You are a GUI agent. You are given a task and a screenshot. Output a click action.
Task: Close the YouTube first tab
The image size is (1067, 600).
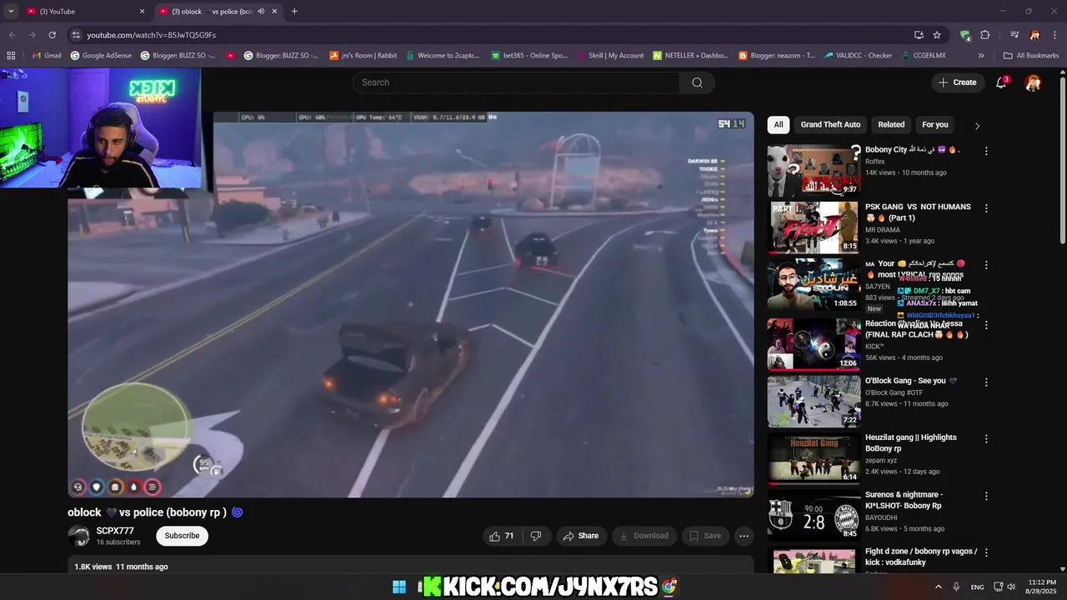pos(142,12)
